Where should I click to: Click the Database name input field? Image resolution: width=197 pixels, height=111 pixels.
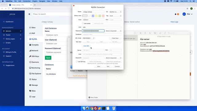point(102,34)
